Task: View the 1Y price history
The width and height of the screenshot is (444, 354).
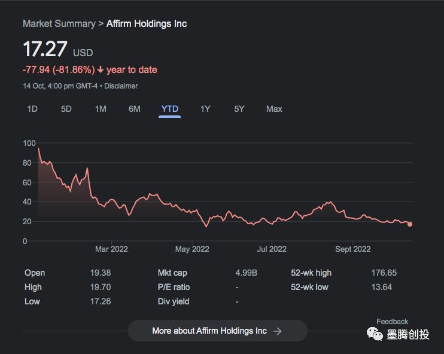Action: [x=205, y=109]
